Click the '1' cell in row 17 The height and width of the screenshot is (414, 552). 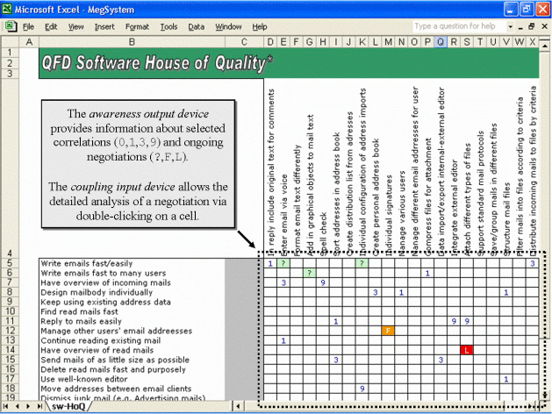pos(505,379)
